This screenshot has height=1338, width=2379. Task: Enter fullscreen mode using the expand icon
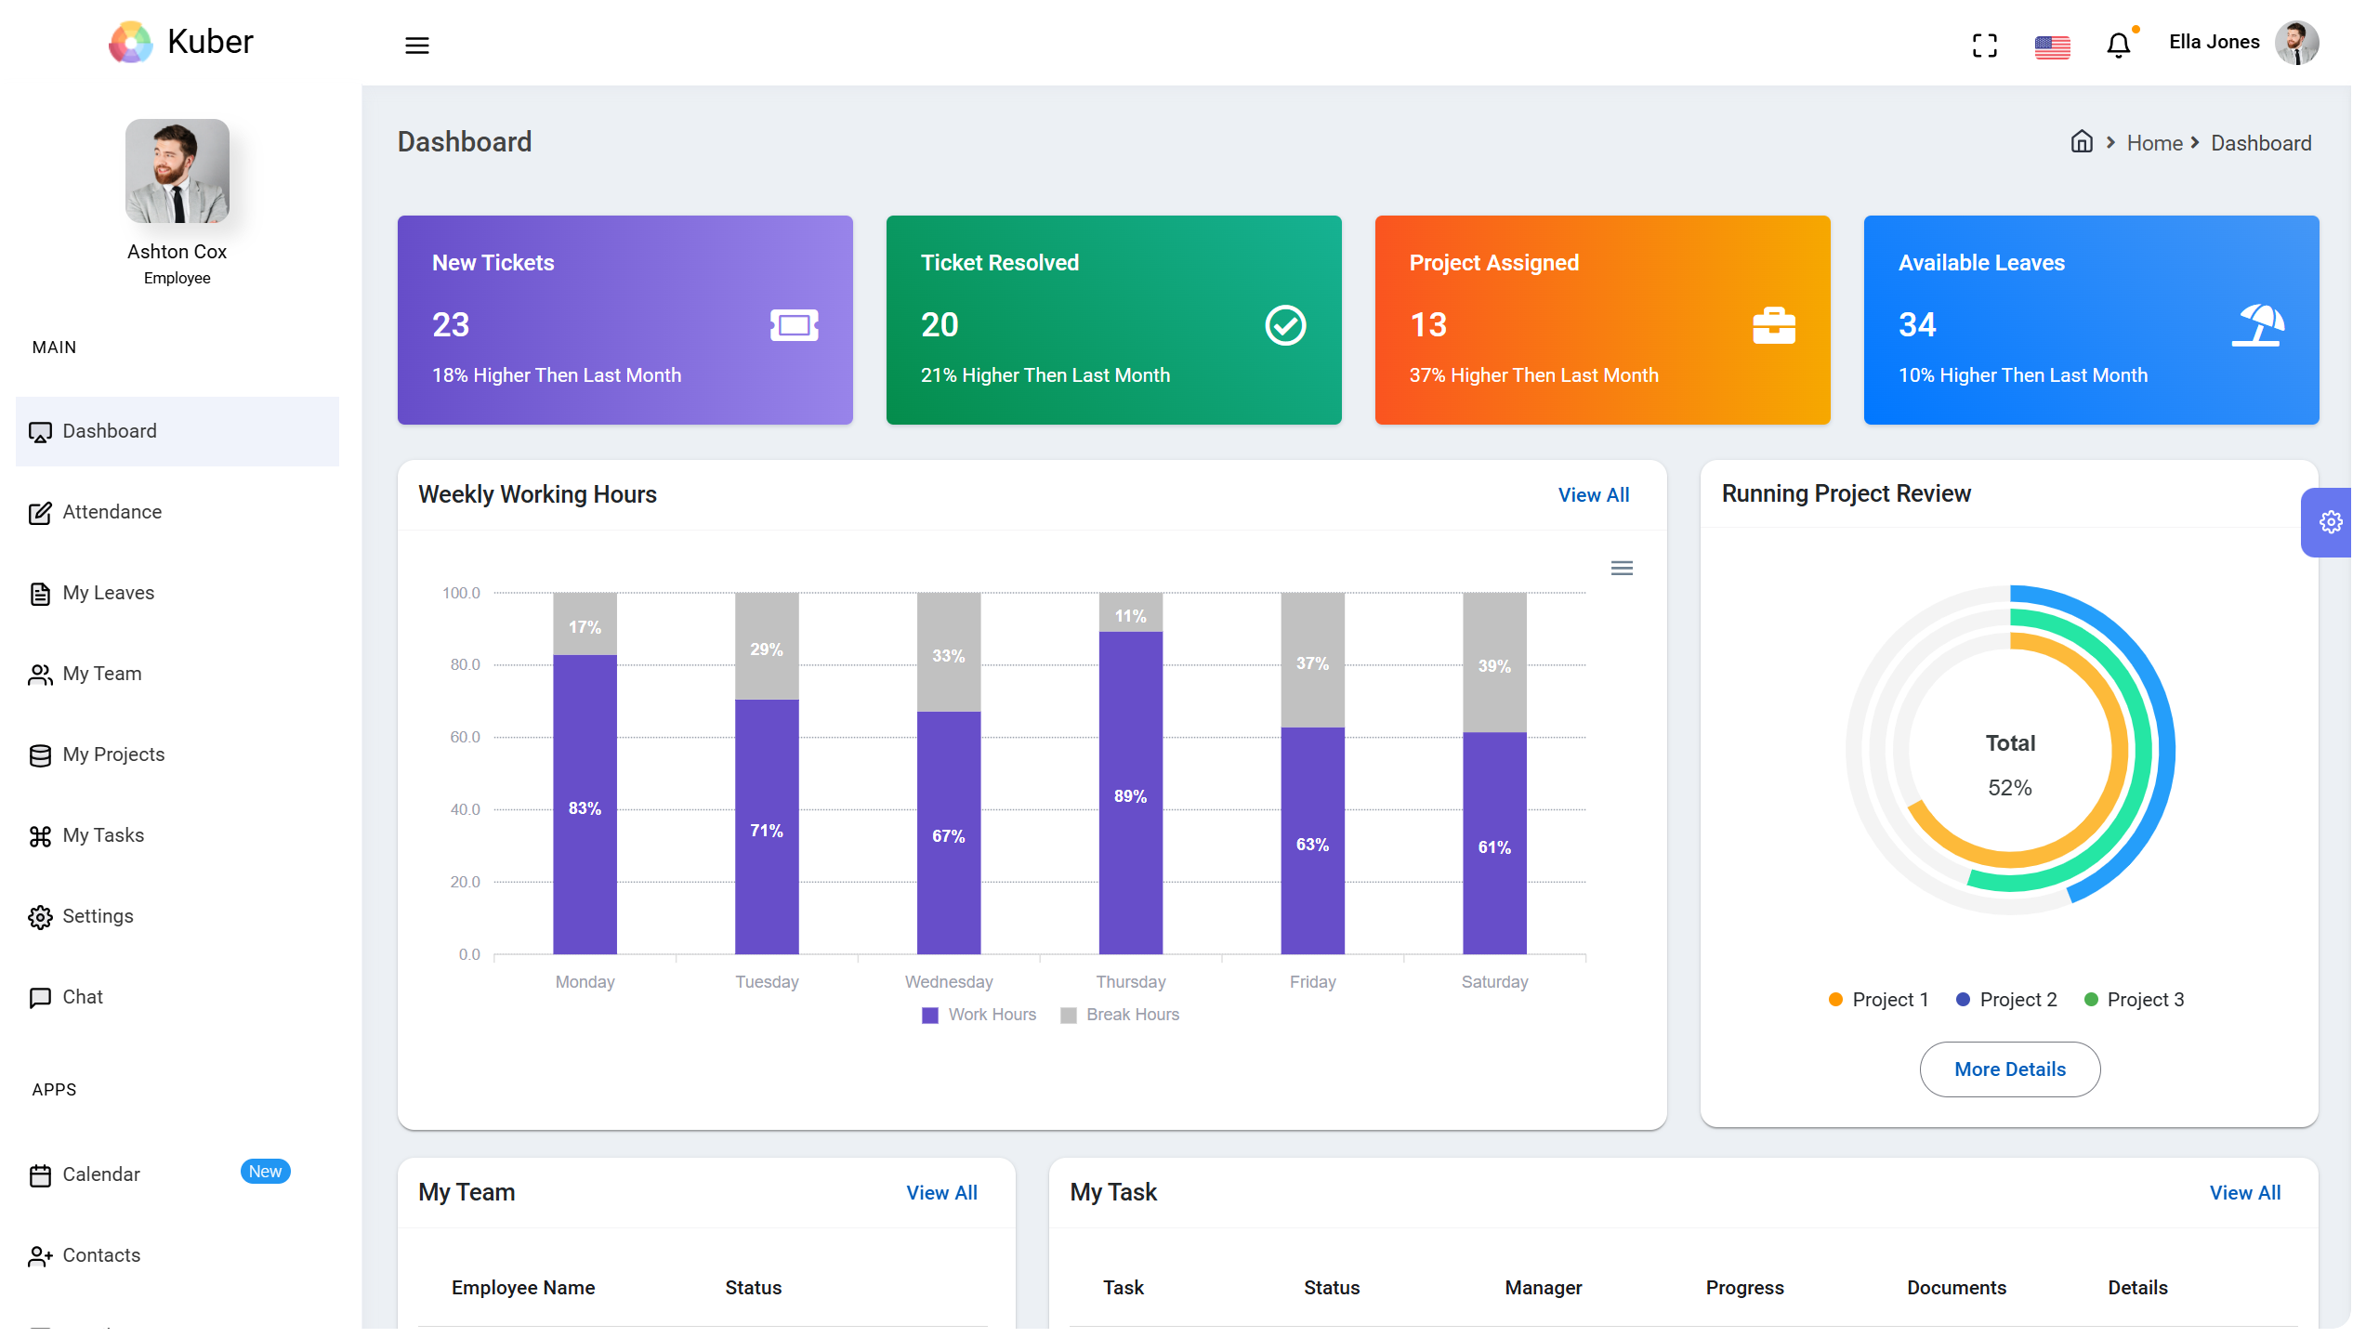tap(1985, 45)
